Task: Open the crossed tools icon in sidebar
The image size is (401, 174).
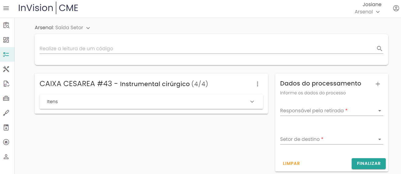Action: click(x=6, y=69)
